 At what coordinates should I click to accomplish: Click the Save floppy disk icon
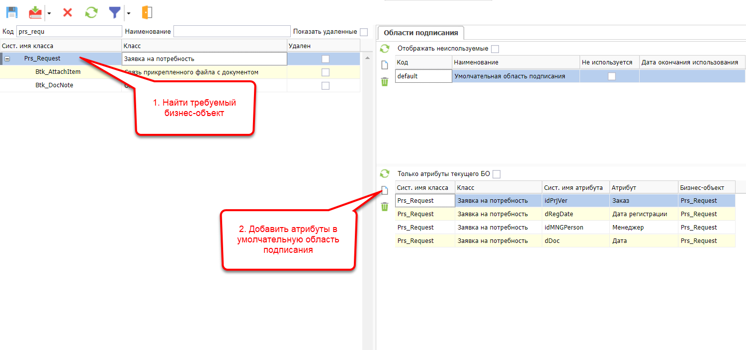[12, 12]
